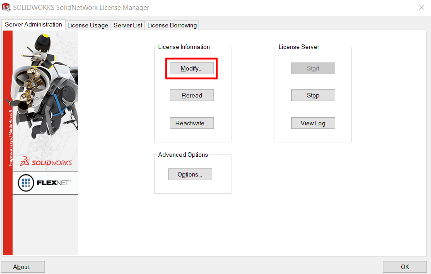The image size is (431, 274).
Task: Confirm with the OK button
Action: click(405, 267)
